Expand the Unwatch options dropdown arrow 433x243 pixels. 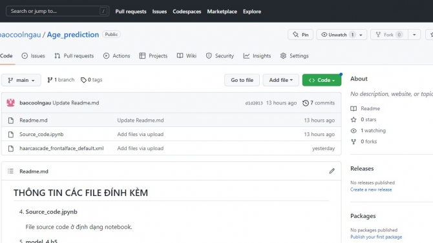pyautogui.click(x=361, y=35)
